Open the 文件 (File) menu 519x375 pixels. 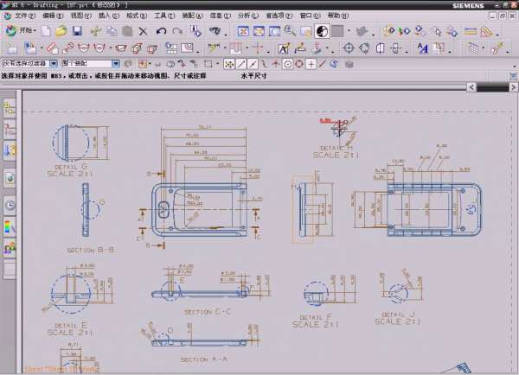point(23,15)
